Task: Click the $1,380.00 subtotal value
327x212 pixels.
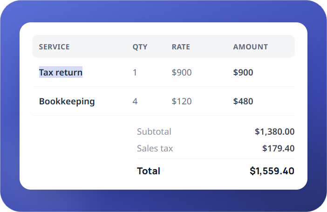Action: (x=275, y=132)
